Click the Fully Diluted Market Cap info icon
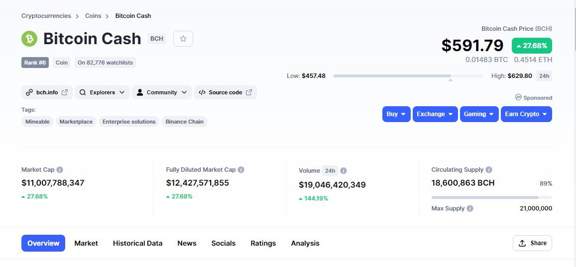Screen dimensions: 576x267 pos(241,170)
